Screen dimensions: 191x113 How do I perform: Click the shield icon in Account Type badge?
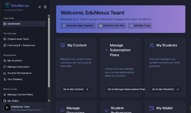pyautogui.click(x=64, y=26)
